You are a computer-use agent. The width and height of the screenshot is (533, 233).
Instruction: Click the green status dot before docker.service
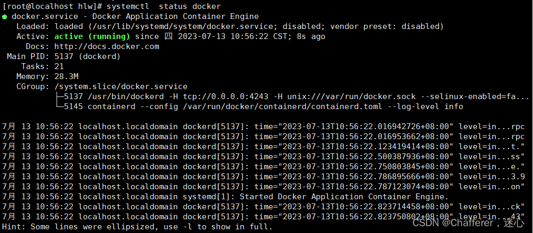(x=4, y=17)
